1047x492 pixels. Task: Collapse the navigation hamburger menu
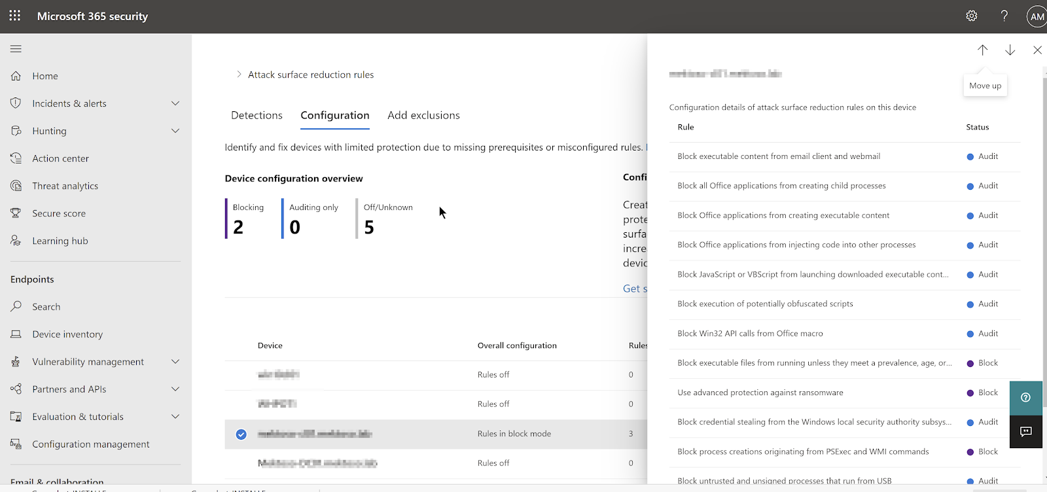[x=16, y=48]
